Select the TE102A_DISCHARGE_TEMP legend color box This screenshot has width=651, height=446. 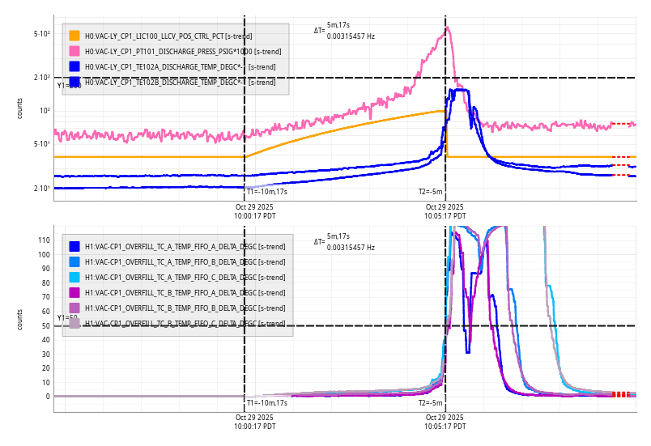[x=74, y=66]
